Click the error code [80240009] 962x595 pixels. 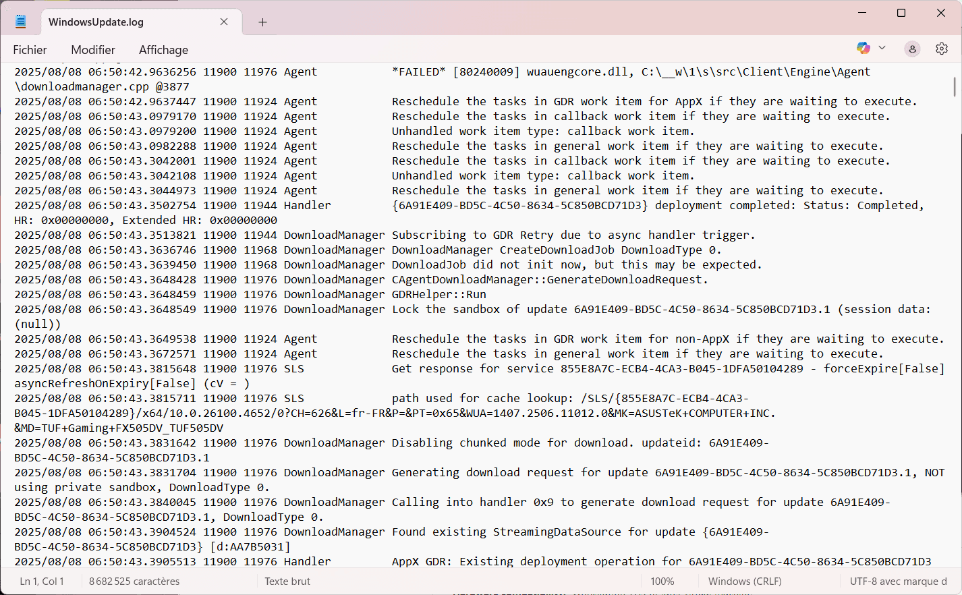coord(486,72)
